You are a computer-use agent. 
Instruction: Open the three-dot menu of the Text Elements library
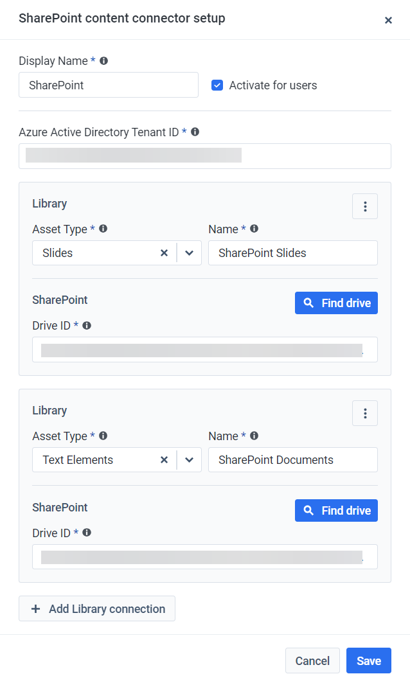click(365, 413)
